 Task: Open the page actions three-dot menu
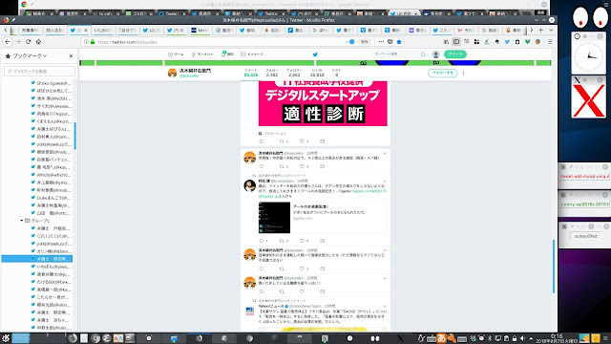pos(381,42)
